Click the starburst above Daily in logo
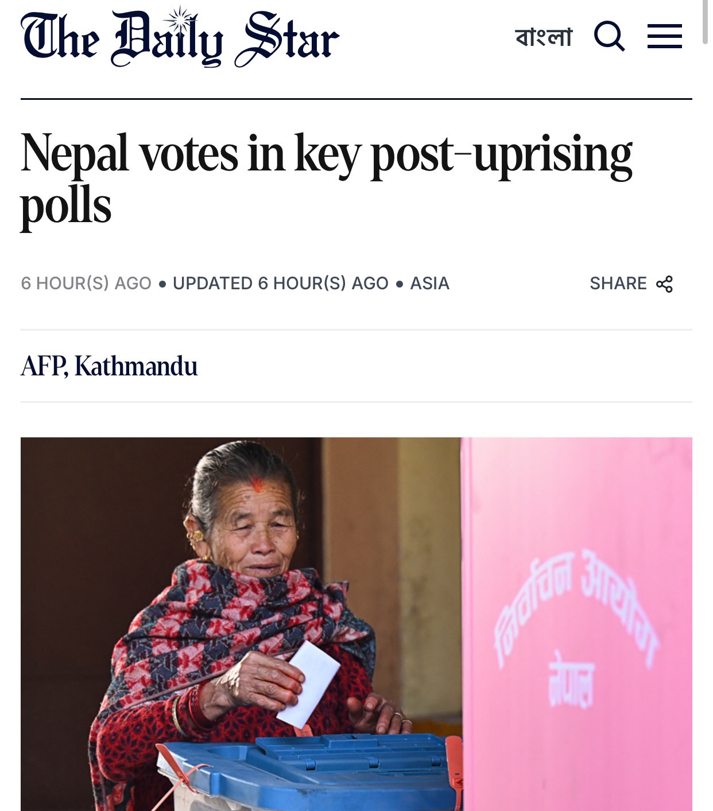This screenshot has width=713, height=811. pyautogui.click(x=181, y=18)
